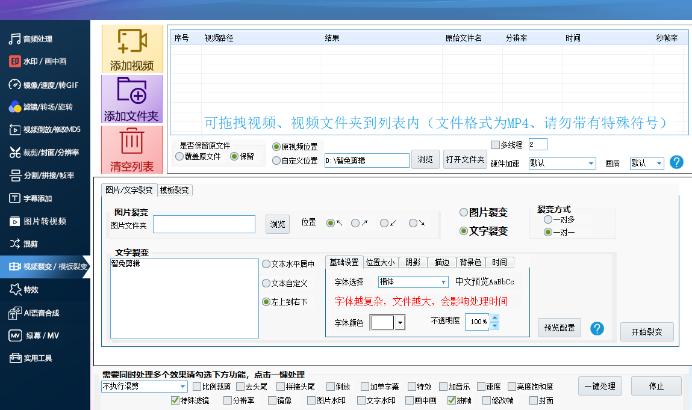
Task: Expand the 硬件加速 dropdown
Action: [x=590, y=164]
